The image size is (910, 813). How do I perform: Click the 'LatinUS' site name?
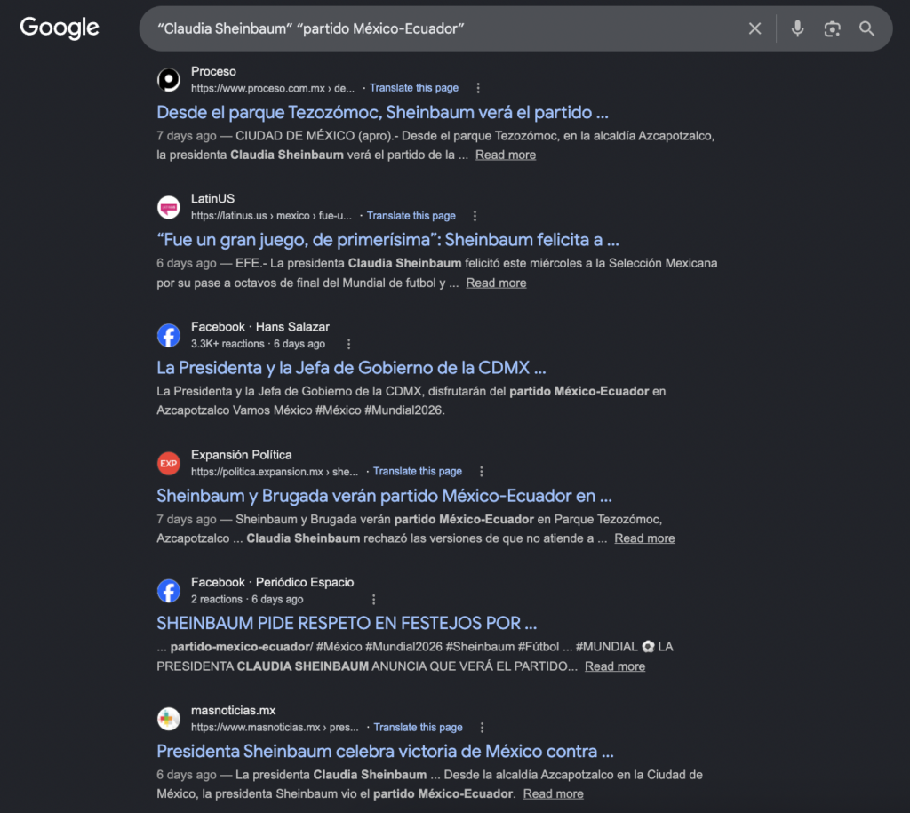click(x=213, y=198)
